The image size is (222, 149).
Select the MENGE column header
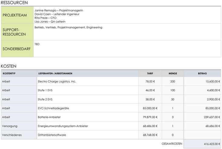pos(173,73)
